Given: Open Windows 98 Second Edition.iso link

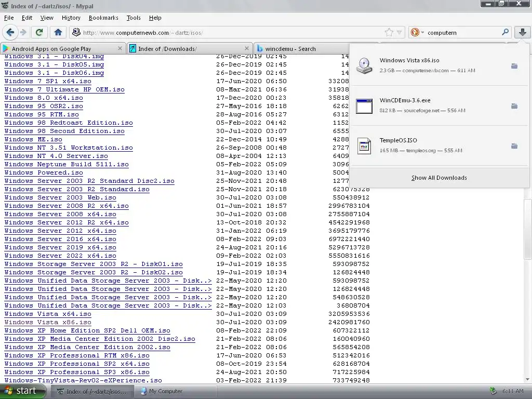Looking at the screenshot, I should (64, 131).
